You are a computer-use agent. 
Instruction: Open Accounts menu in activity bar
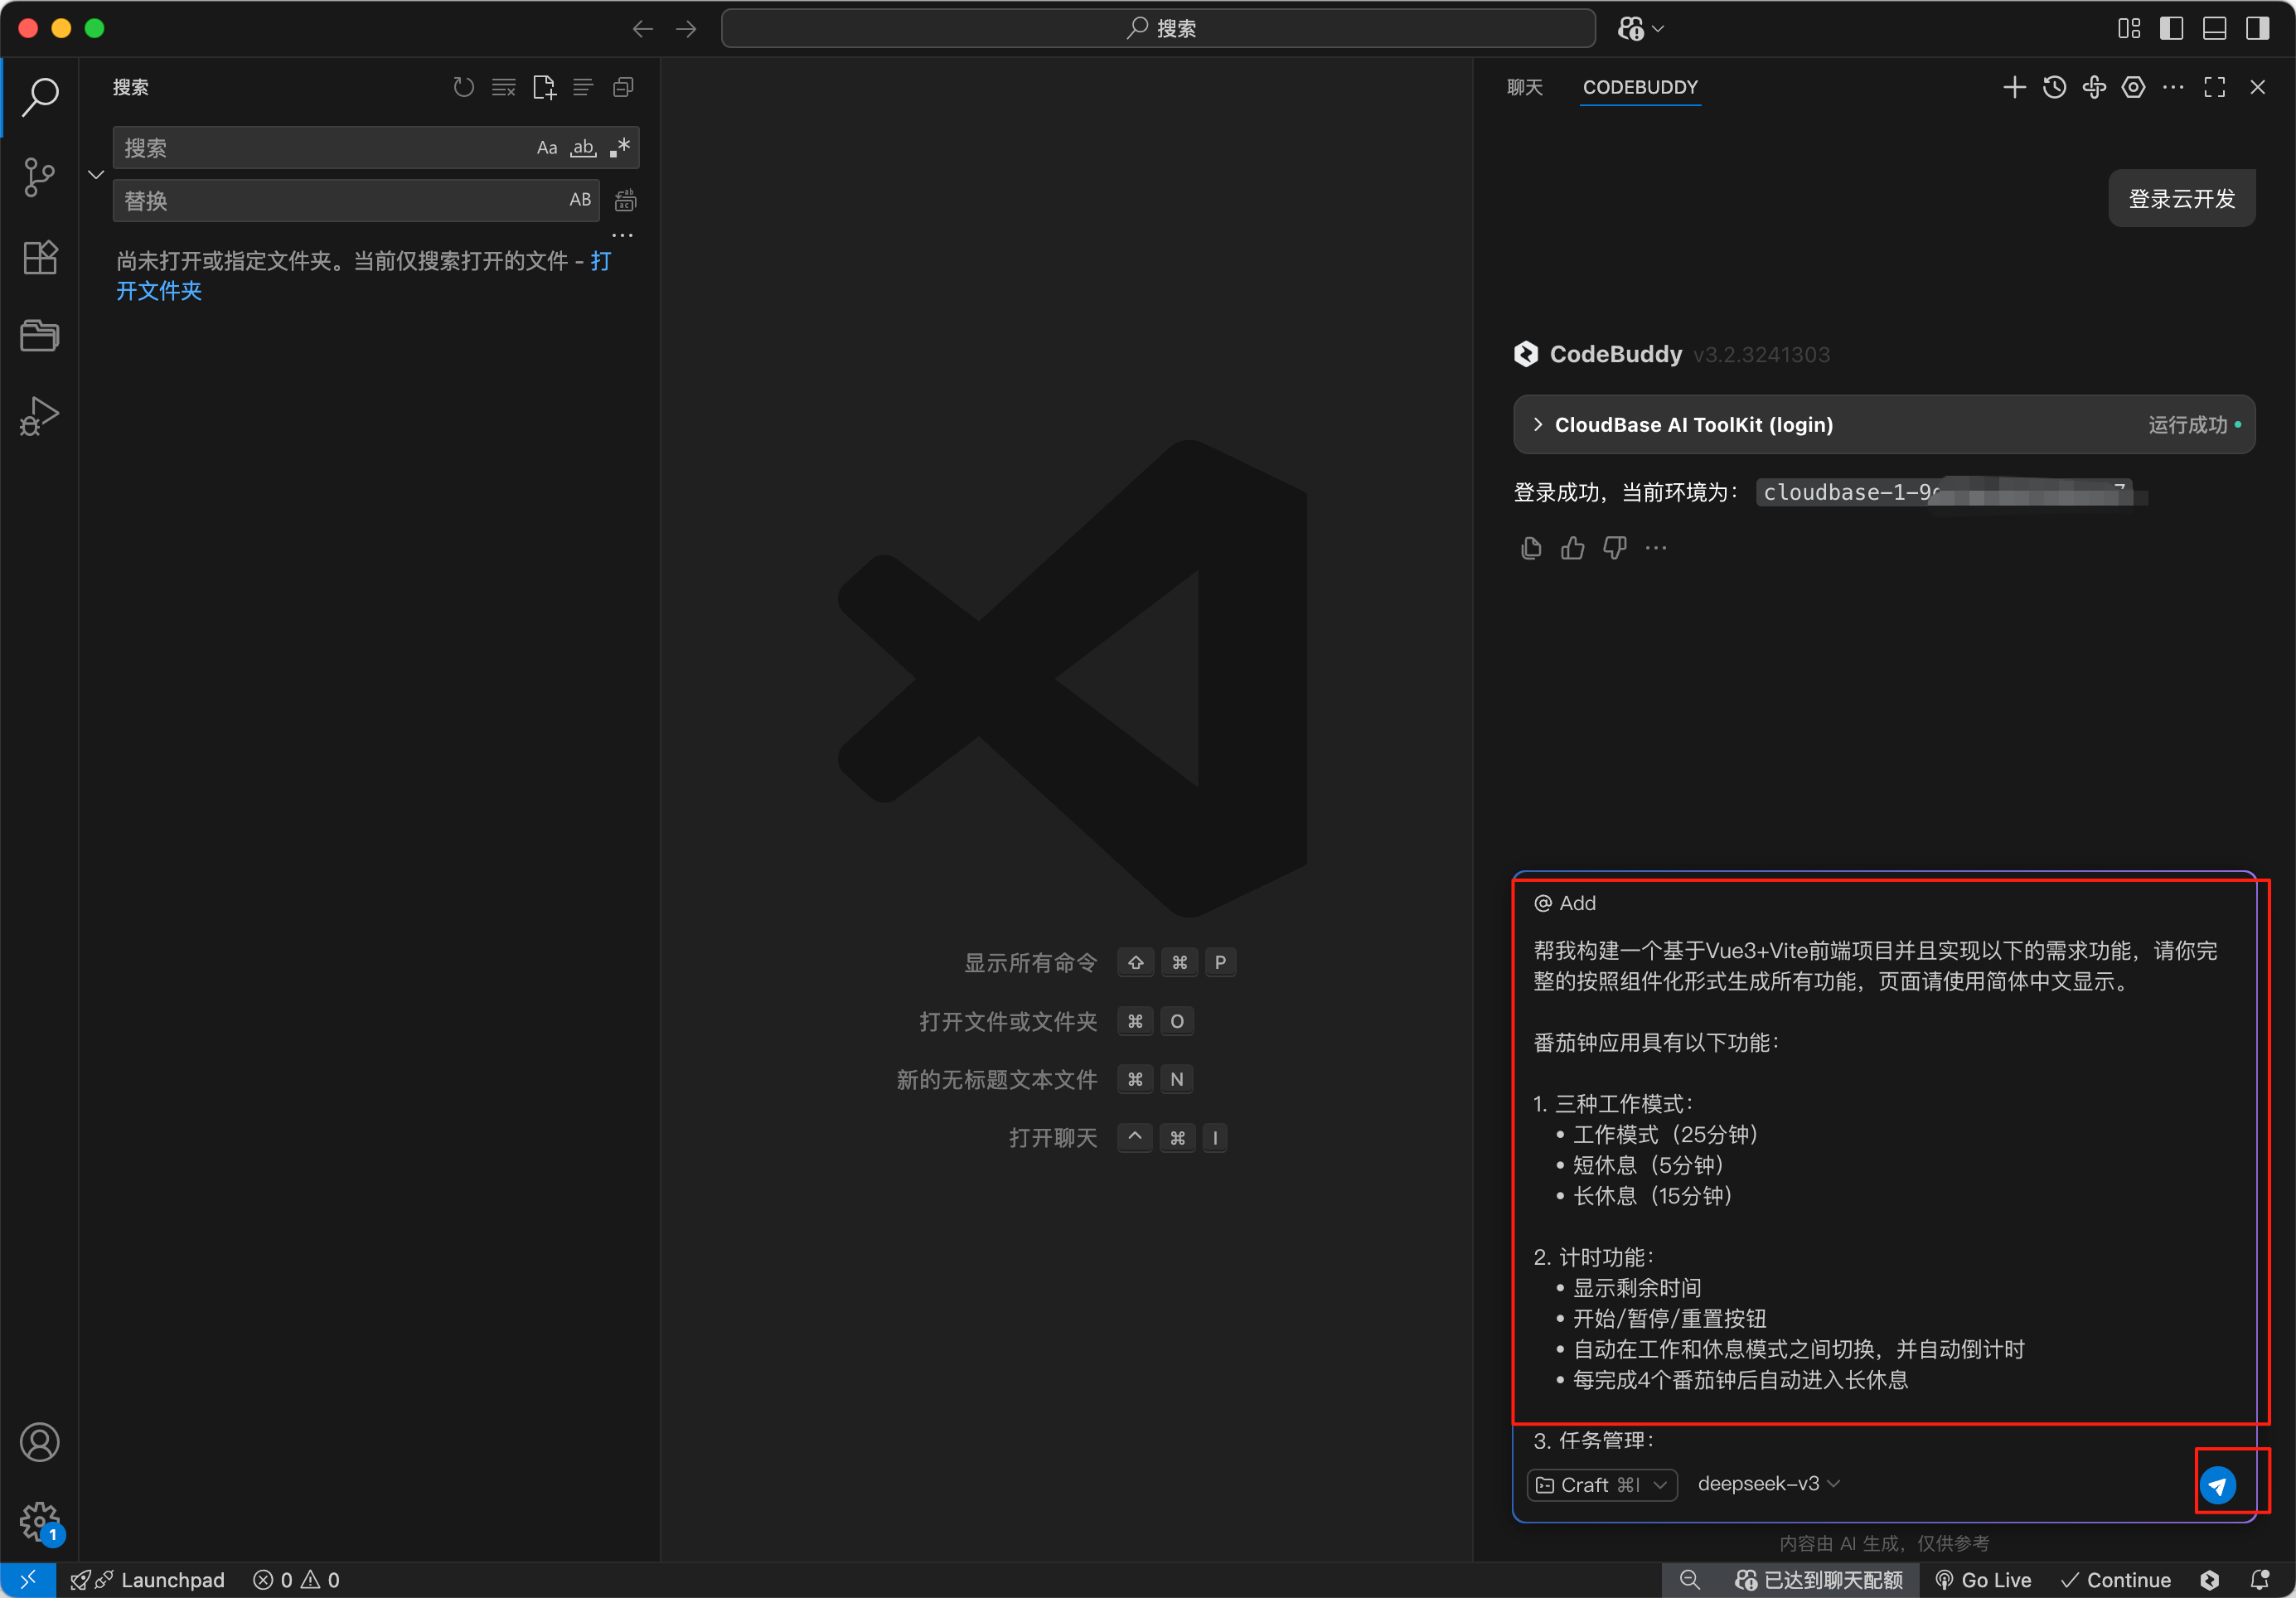[40, 1442]
